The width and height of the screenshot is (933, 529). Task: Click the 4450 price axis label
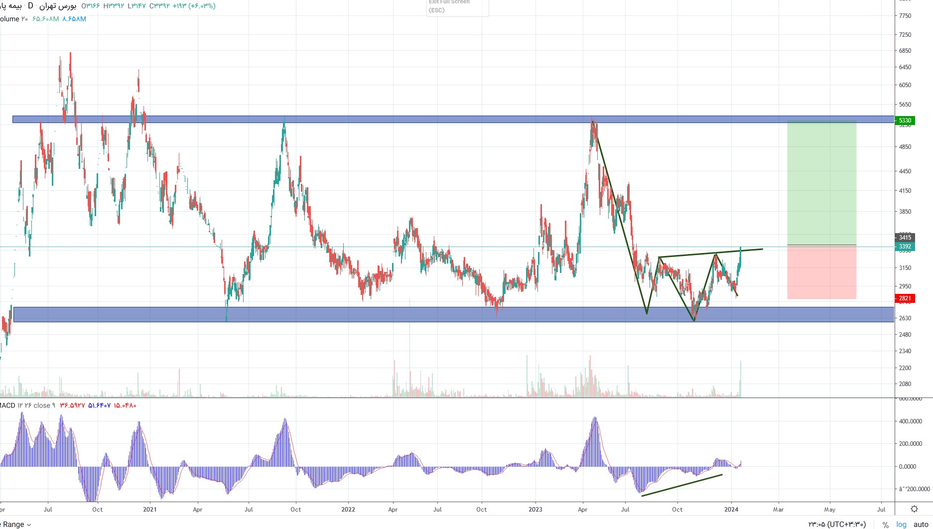click(x=905, y=171)
